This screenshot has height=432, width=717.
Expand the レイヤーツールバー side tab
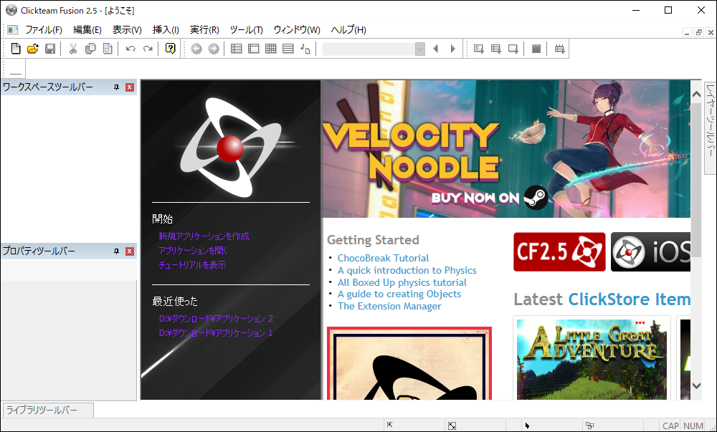pyautogui.click(x=710, y=128)
